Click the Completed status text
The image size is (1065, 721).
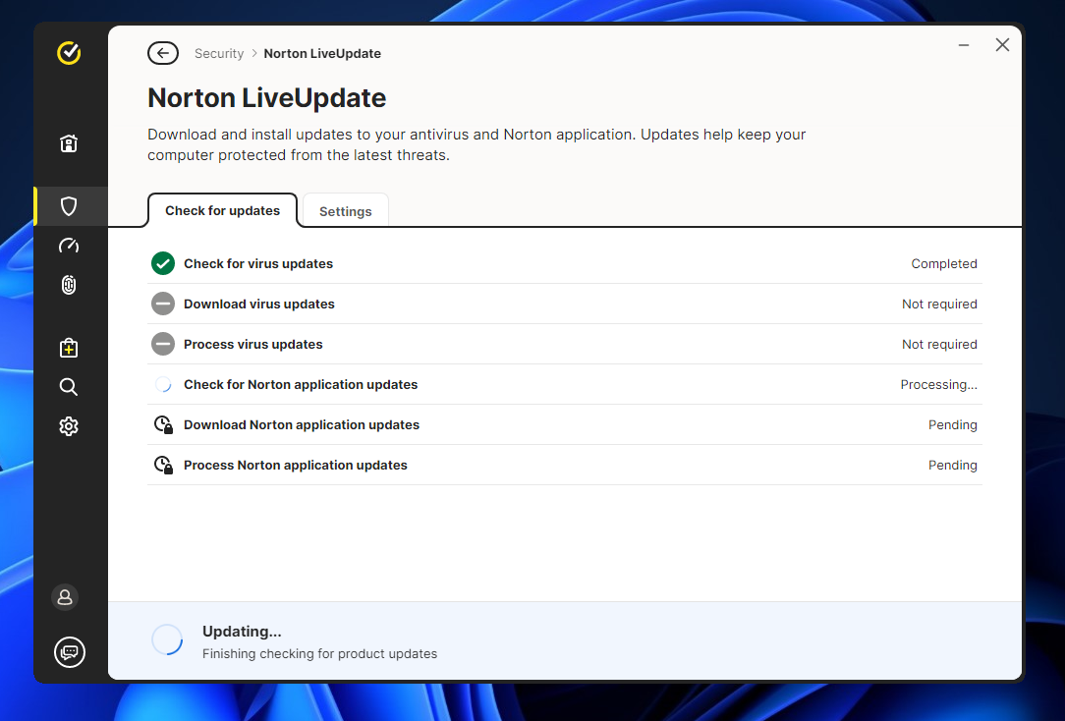[944, 263]
